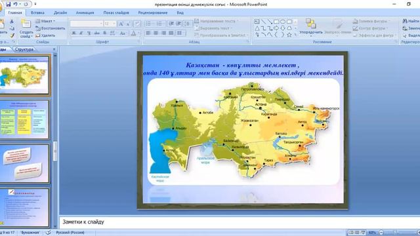Switch to the Структура outline pane tab
The image size is (420, 236).
24,49
